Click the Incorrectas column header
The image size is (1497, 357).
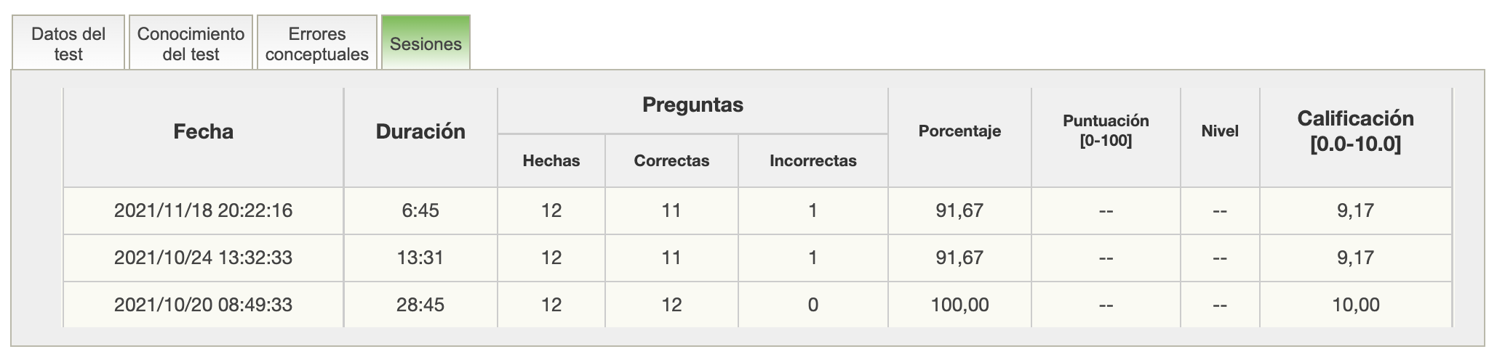coord(813,160)
